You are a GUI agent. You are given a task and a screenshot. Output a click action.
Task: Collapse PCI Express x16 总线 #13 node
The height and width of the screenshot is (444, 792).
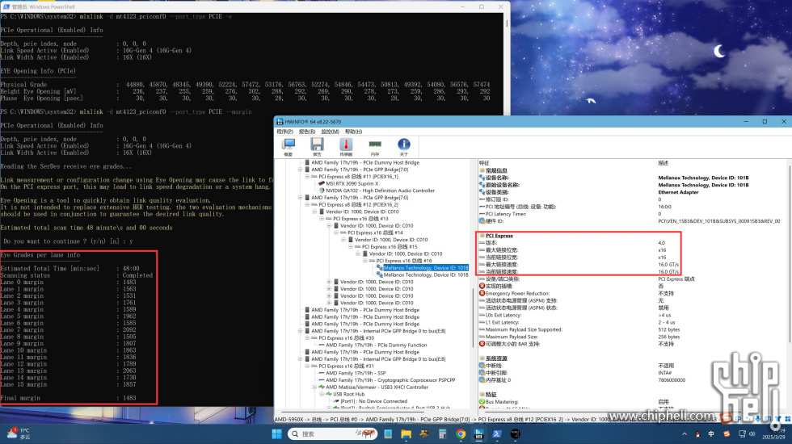322,219
